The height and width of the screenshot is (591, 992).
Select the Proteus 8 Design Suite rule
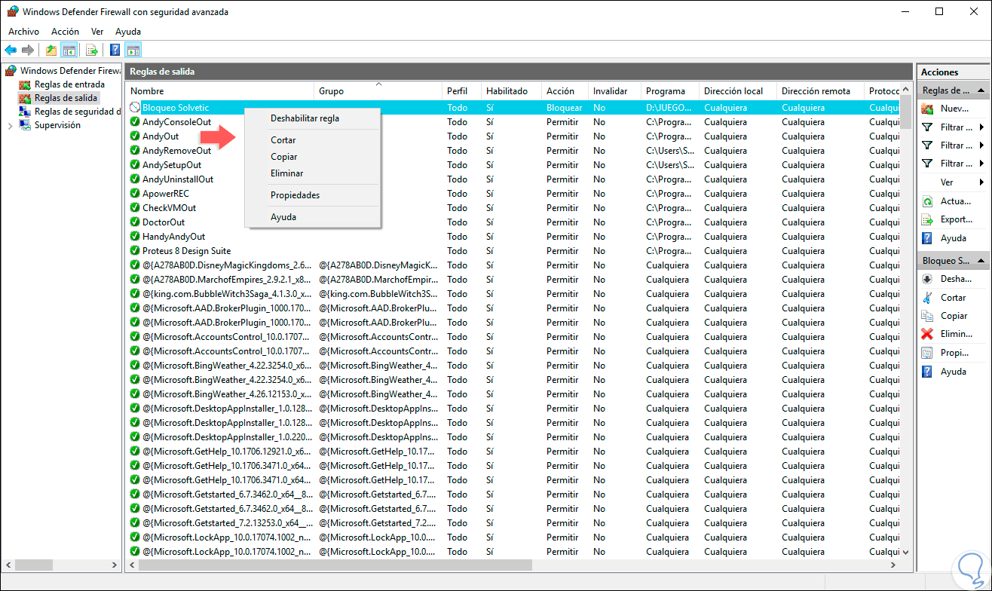tap(186, 251)
